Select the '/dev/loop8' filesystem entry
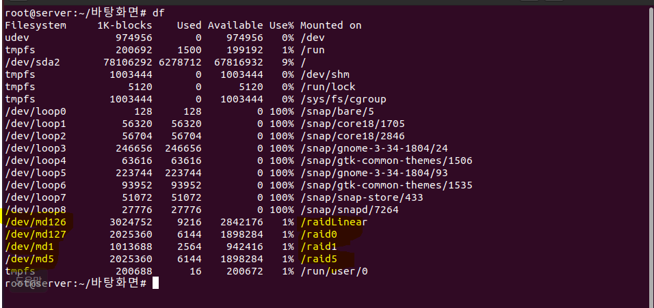Image resolution: width=654 pixels, height=308 pixels. tap(36, 210)
